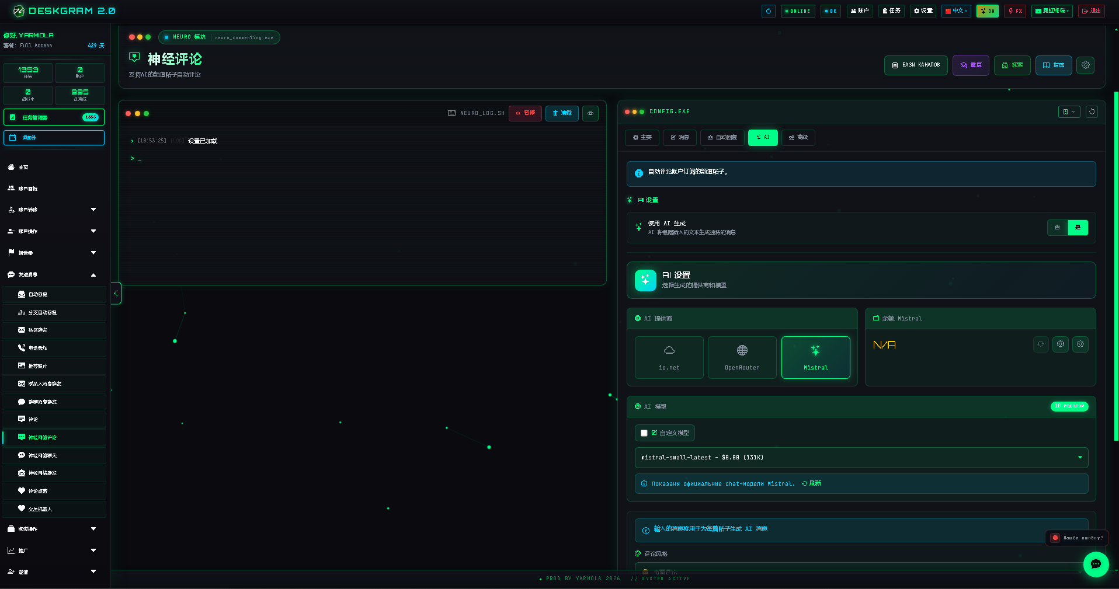
Task: Click the ONLINE status indicator
Action: [x=798, y=11]
